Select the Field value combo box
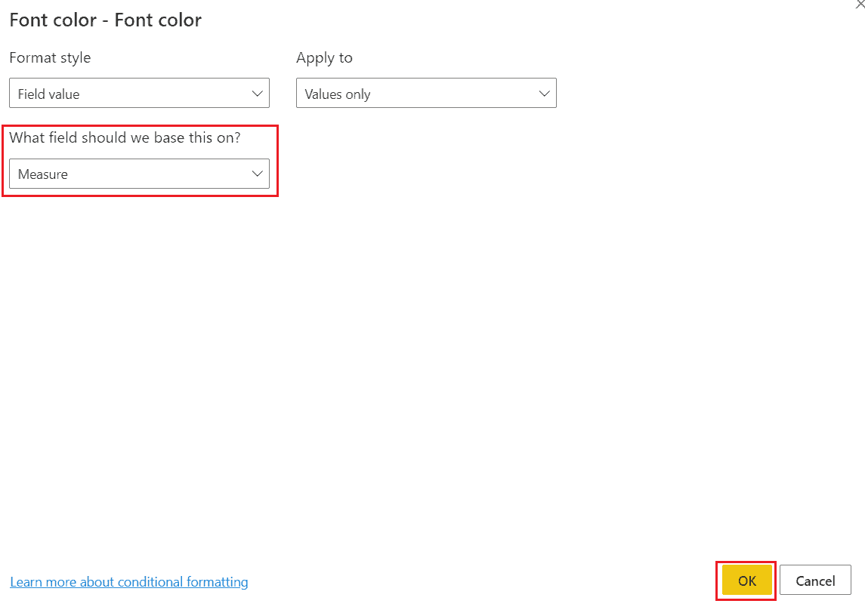This screenshot has height=613, width=865. (139, 93)
